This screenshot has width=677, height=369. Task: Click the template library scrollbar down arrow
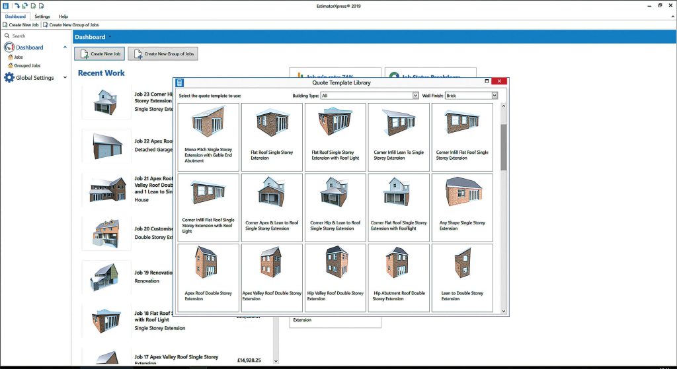(x=503, y=310)
